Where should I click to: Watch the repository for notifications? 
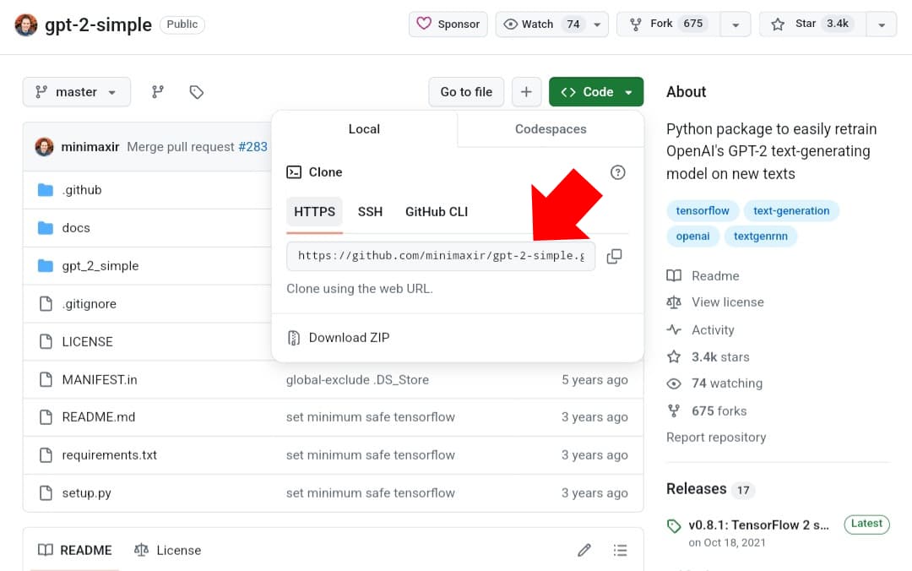click(540, 24)
